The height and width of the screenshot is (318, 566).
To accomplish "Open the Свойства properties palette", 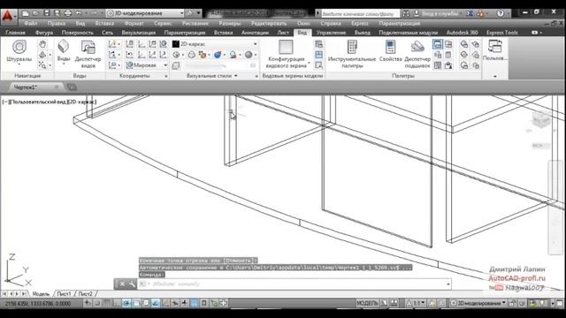I will point(390,51).
